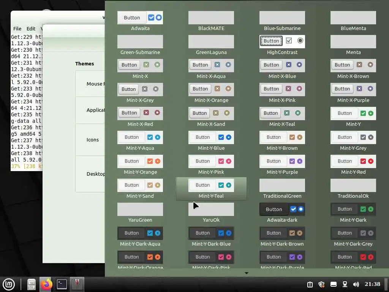Select the Mint-X-Pink theme
This screenshot has height=292, width=389.
click(282, 93)
